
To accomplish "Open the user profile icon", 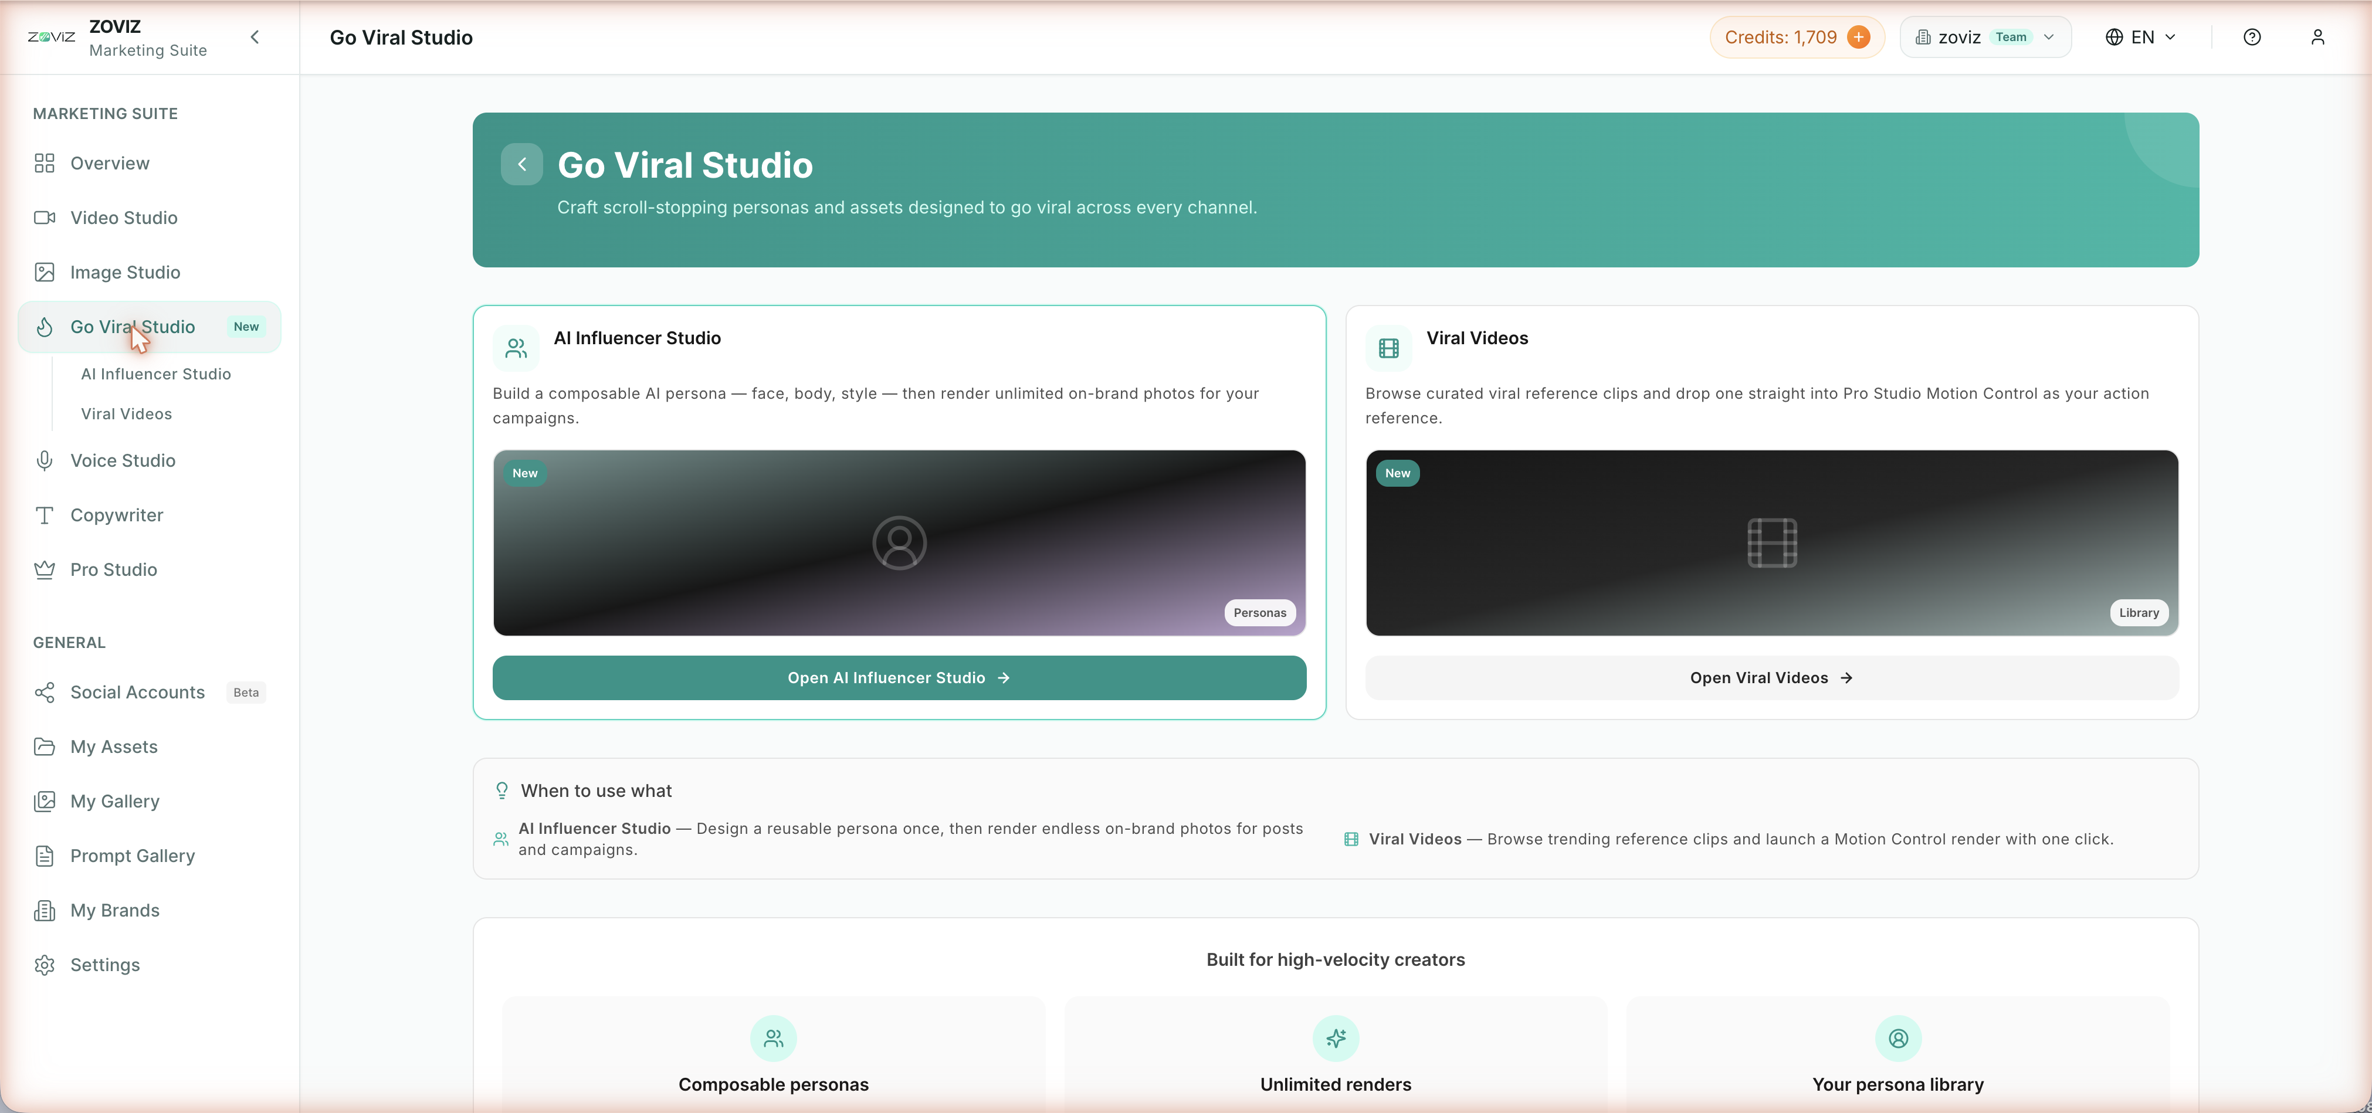I will click(2317, 37).
